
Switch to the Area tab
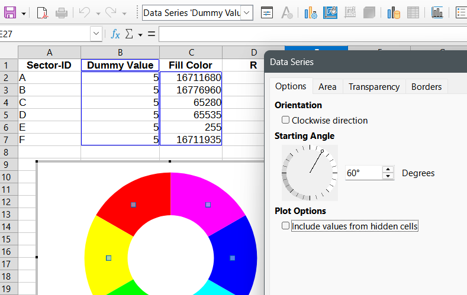click(x=327, y=86)
